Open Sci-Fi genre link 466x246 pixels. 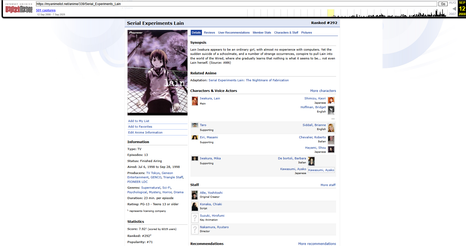[x=166, y=188]
